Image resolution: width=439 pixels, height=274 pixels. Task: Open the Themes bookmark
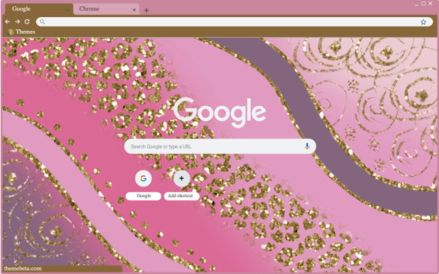[x=22, y=32]
